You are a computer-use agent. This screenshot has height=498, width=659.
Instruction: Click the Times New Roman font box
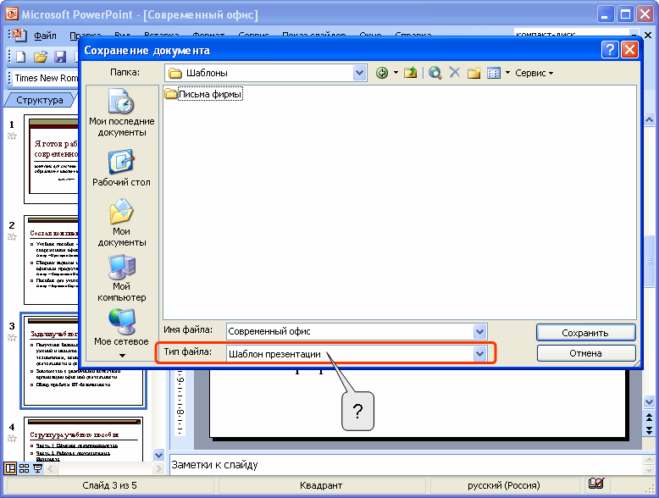tap(46, 78)
